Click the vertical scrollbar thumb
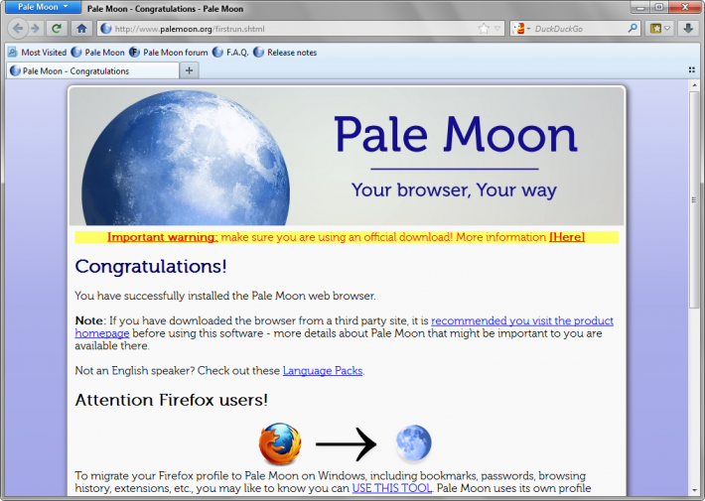The height and width of the screenshot is (501, 705). tap(694, 199)
